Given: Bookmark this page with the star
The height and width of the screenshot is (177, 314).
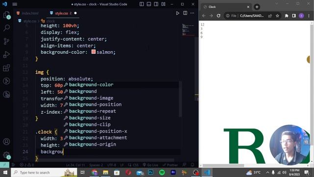Looking at the screenshot, I should [x=277, y=16].
